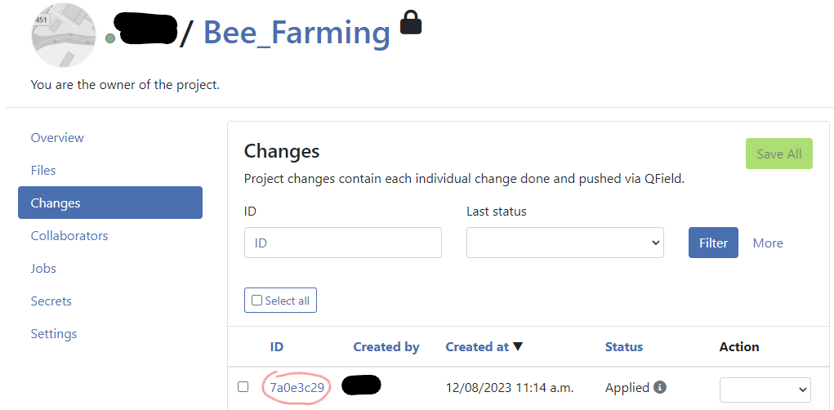
Task: Open the Secrets section
Action: coord(51,301)
